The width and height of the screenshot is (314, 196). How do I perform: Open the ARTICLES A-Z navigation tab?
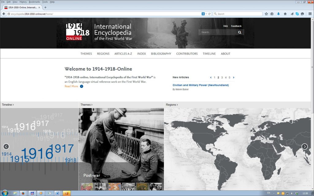click(123, 54)
